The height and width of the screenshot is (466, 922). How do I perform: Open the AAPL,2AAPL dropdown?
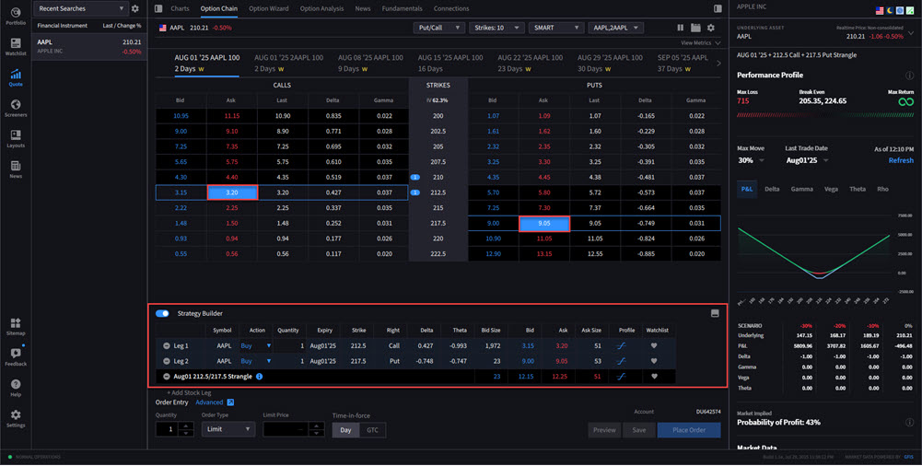tap(615, 28)
